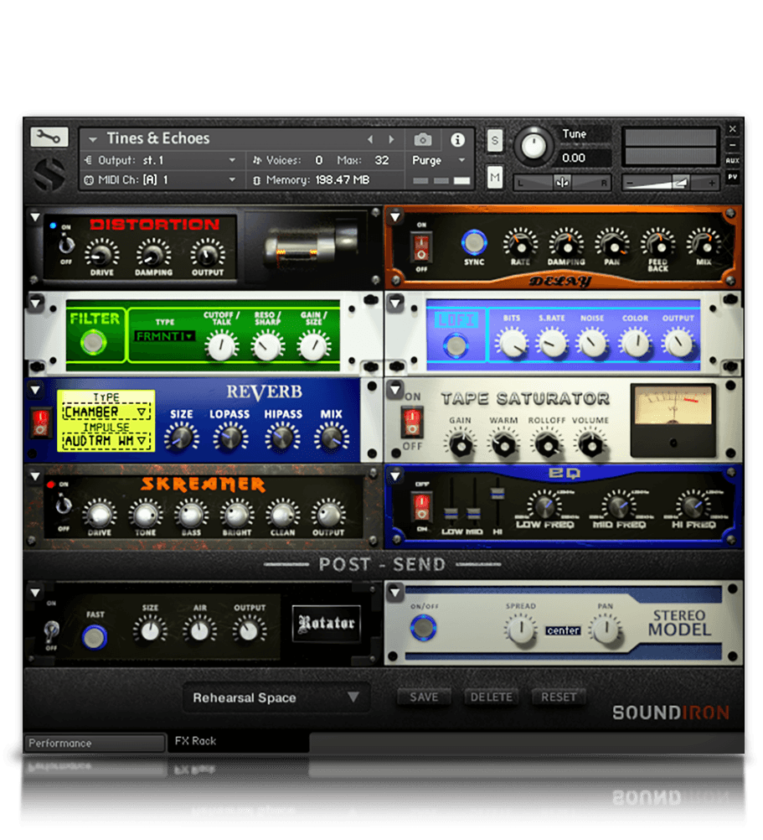763x840 pixels.
Task: Solo the instrument with the S button
Action: coord(495,141)
